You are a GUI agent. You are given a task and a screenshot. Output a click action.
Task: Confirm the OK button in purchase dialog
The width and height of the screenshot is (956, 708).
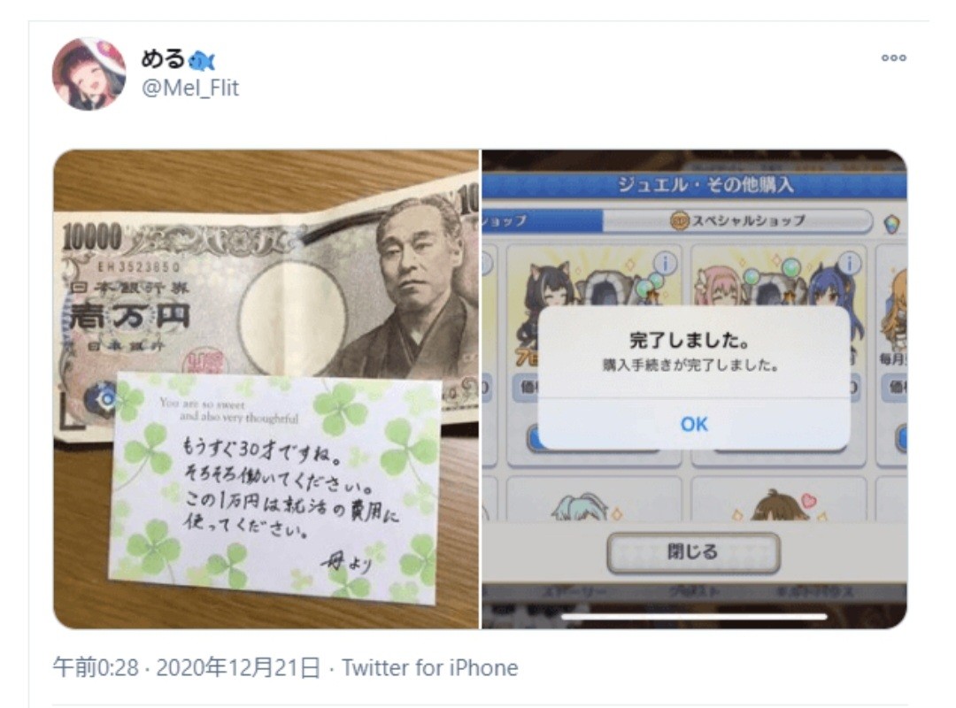694,424
